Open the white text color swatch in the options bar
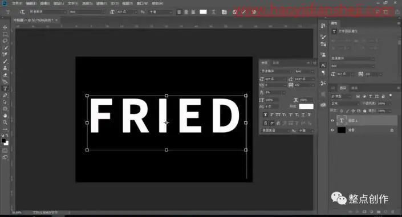The image size is (402, 217). [x=203, y=12]
